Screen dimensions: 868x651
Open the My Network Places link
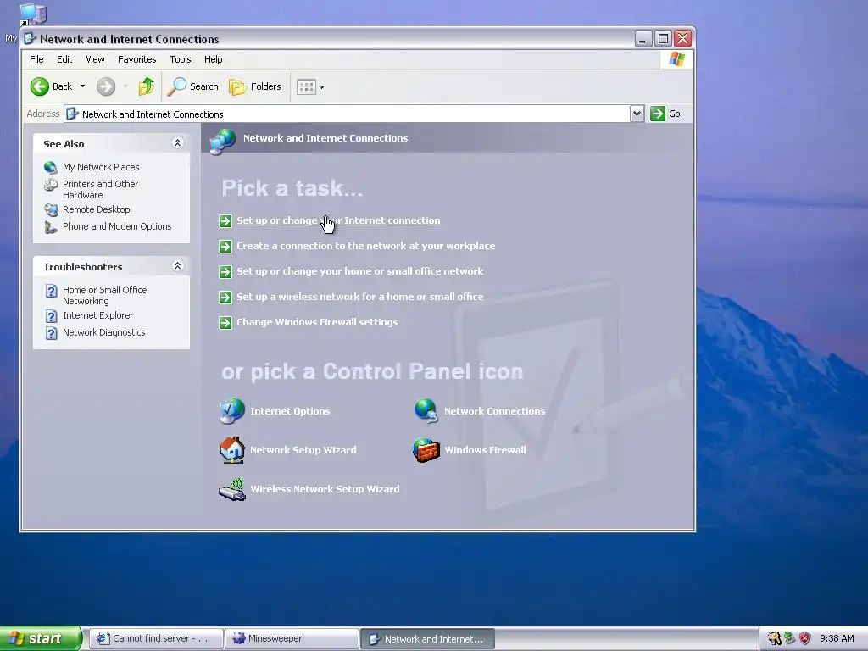[x=101, y=167]
